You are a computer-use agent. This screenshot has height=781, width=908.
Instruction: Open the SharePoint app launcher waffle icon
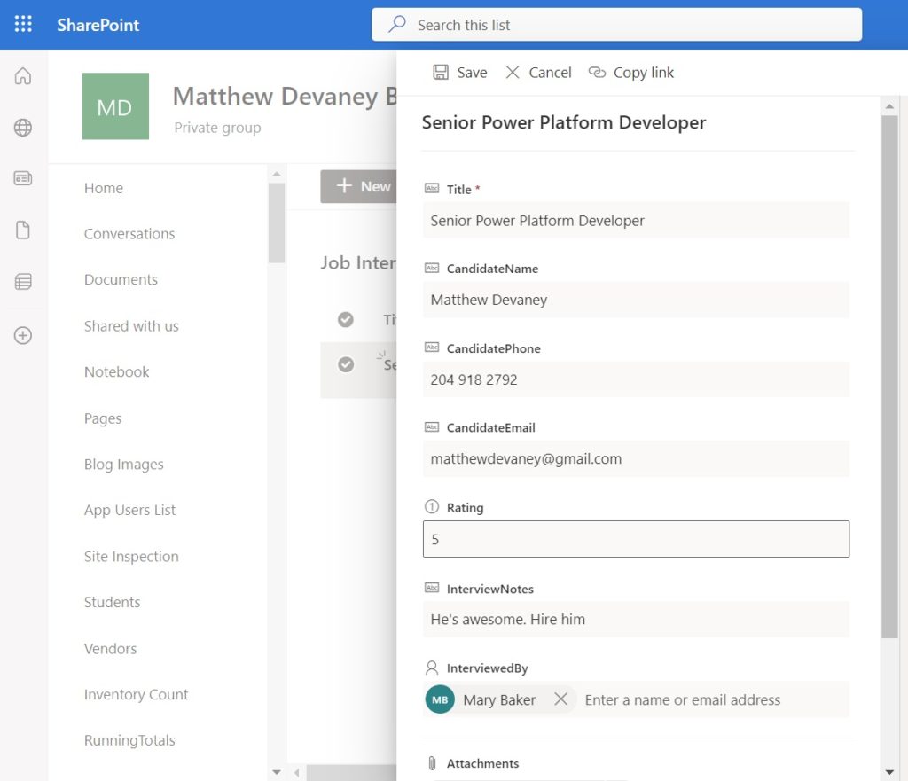click(24, 24)
